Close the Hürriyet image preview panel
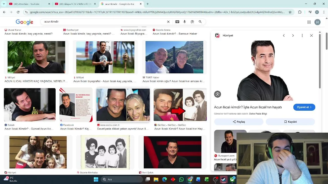328x184 pixels. point(311,36)
